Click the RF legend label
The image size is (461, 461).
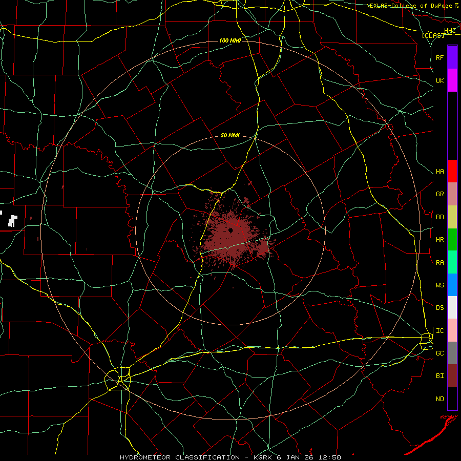point(440,57)
